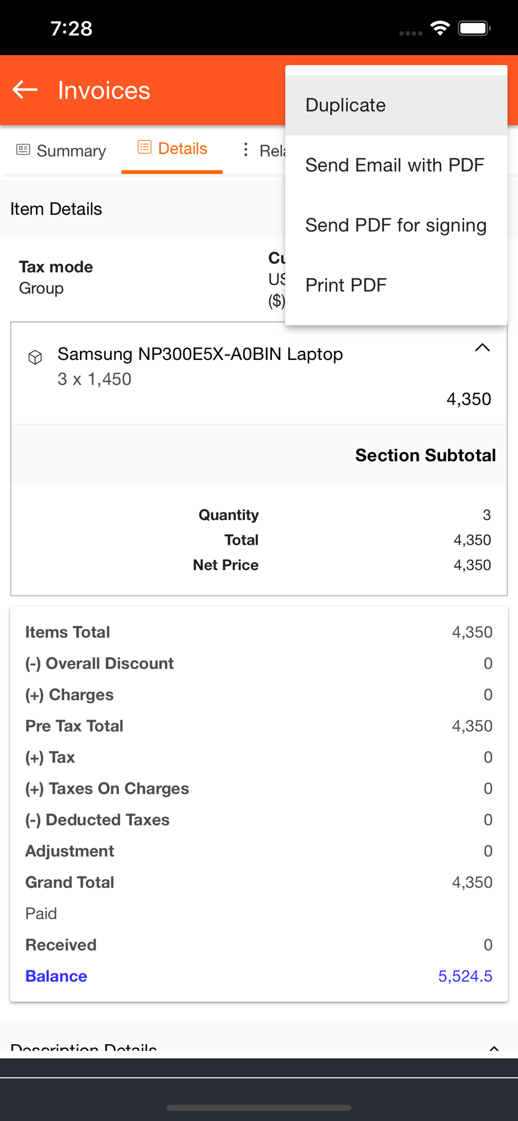Tap the Balance link
Screen dimensions: 518x1121
[56, 976]
